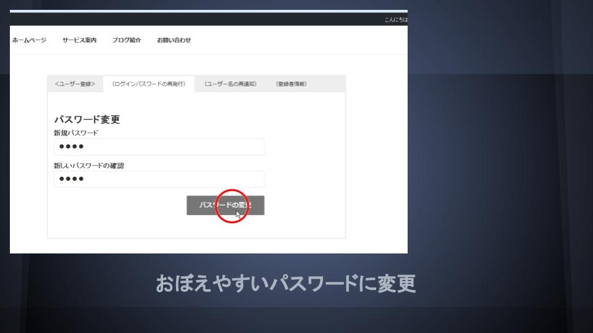Switch to the <ユーザー登録> tab
This screenshot has height=333, width=593.
pyautogui.click(x=75, y=84)
